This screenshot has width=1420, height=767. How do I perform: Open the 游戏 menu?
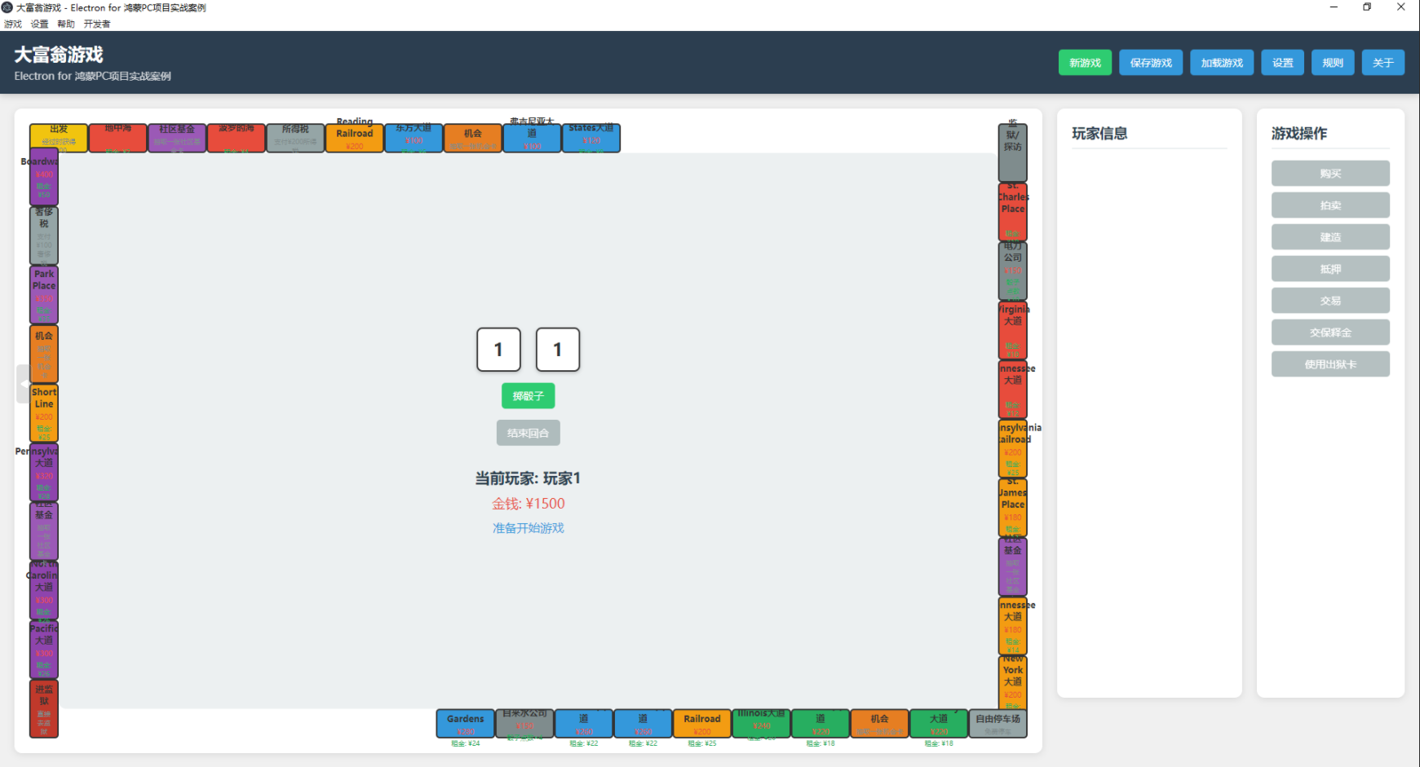(13, 24)
